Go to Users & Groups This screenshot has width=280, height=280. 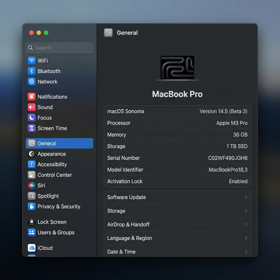pyautogui.click(x=56, y=232)
